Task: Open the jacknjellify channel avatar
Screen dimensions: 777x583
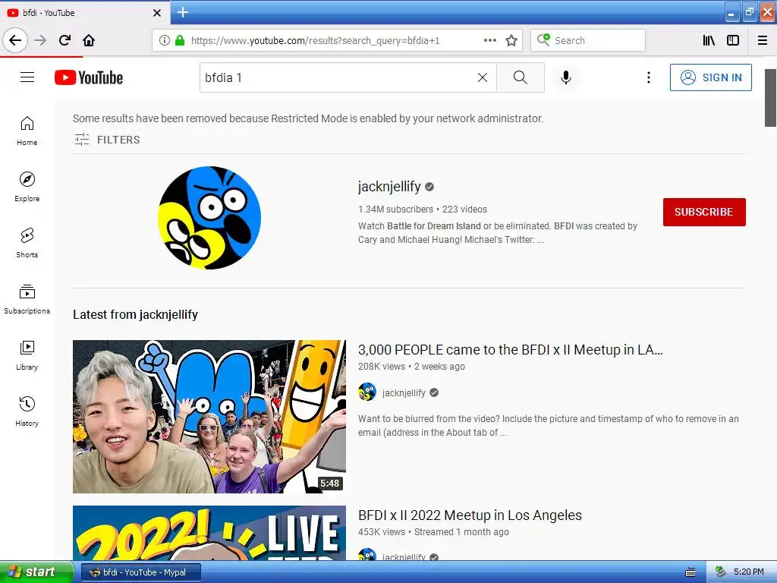Action: click(x=209, y=218)
